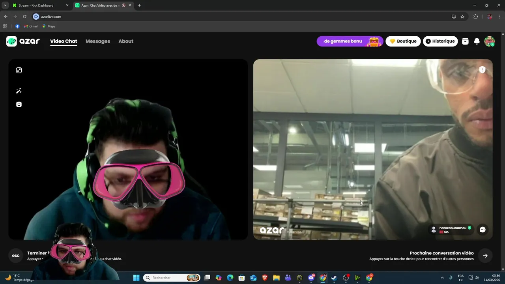The height and width of the screenshot is (284, 505).
Task: Open the Gmail bookmark
Action: pos(31,26)
